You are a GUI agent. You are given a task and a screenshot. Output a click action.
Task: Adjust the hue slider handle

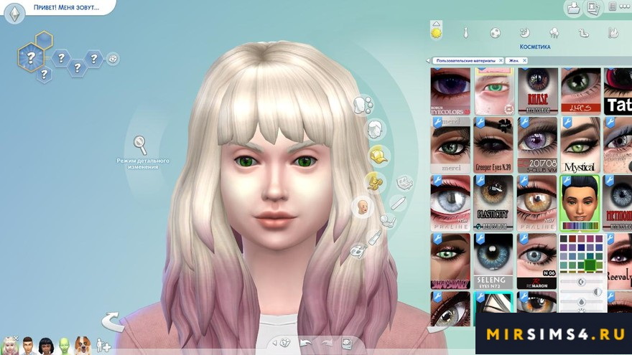point(581,282)
